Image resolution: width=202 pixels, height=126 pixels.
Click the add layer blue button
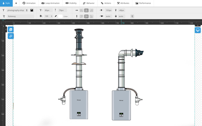[x=11, y=30]
